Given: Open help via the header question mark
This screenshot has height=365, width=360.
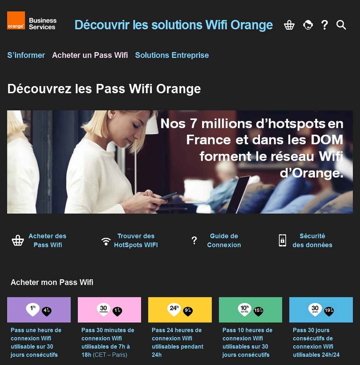Looking at the screenshot, I should click(x=324, y=25).
